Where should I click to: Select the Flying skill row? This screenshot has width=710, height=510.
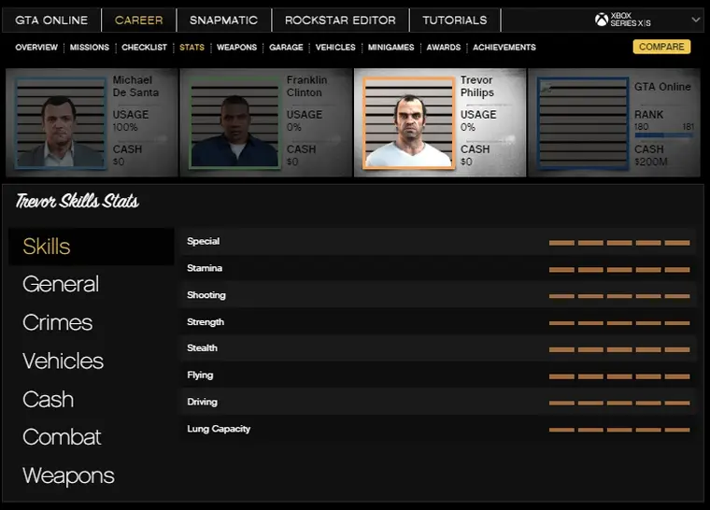click(437, 375)
